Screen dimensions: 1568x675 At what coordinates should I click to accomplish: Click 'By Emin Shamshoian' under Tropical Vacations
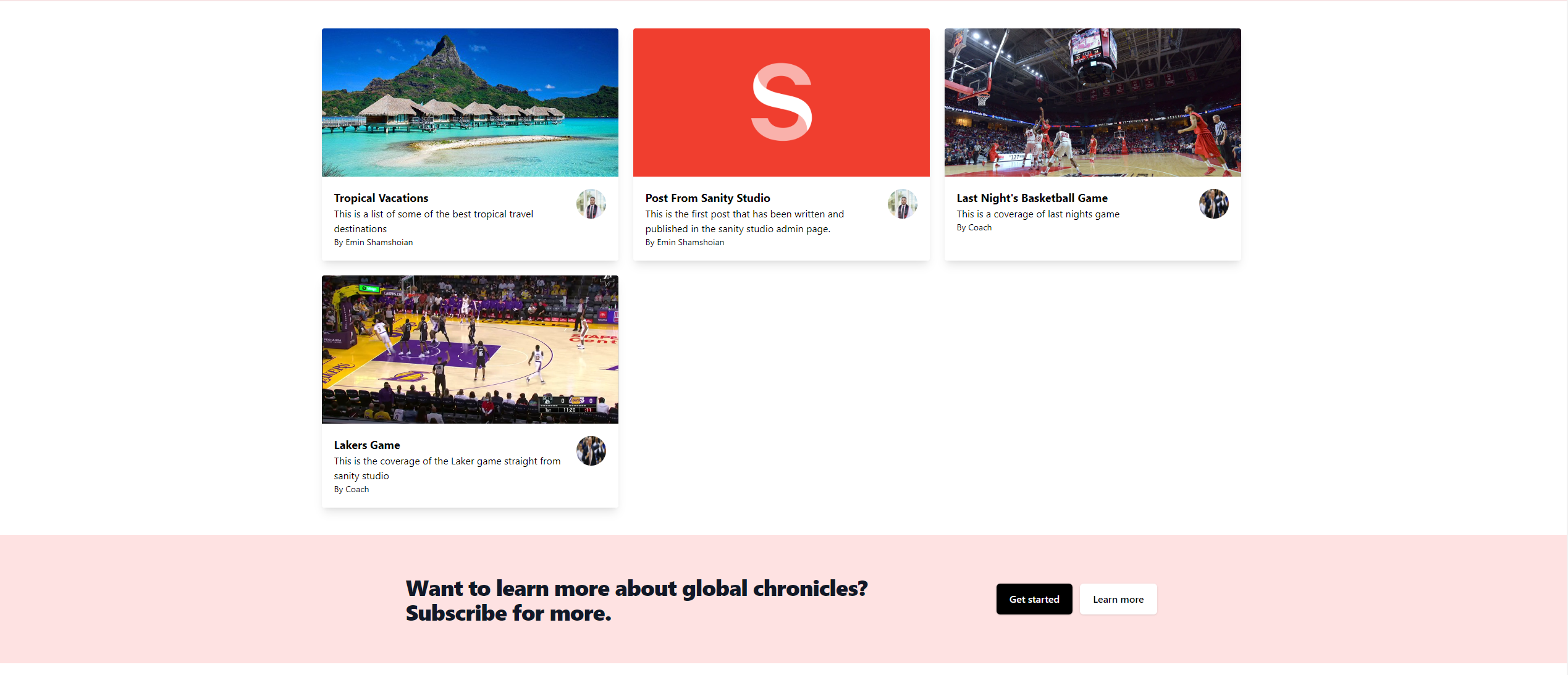pos(373,243)
